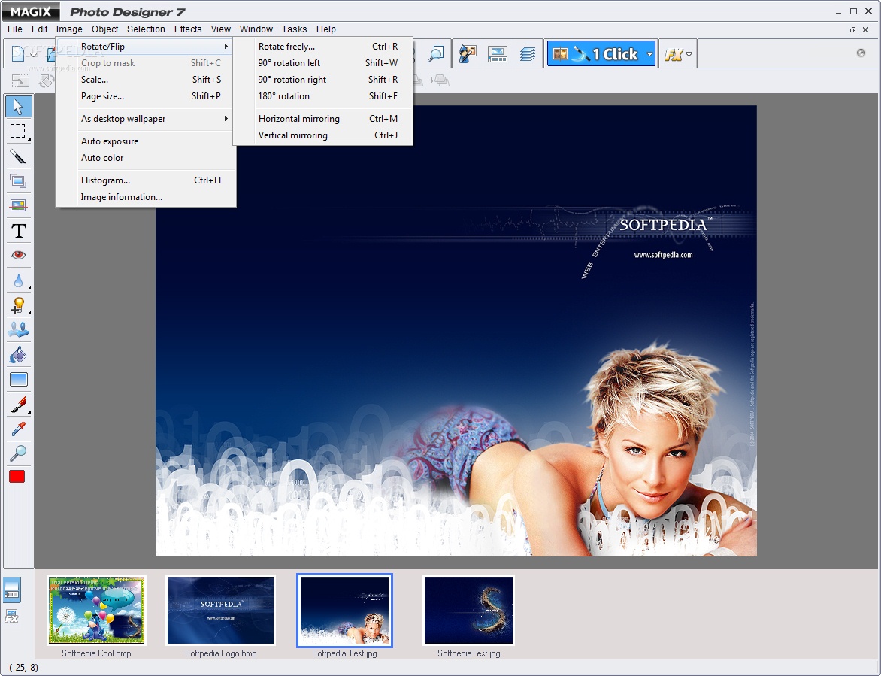Select 90° rotation right
This screenshot has width=881, height=676.
(323, 79)
